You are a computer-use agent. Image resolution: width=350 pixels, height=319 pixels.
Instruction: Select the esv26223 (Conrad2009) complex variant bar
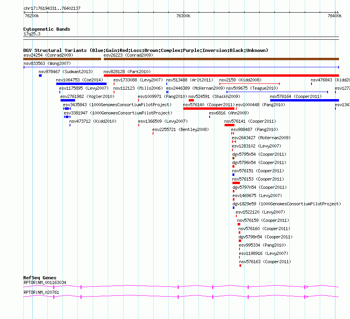221,59
